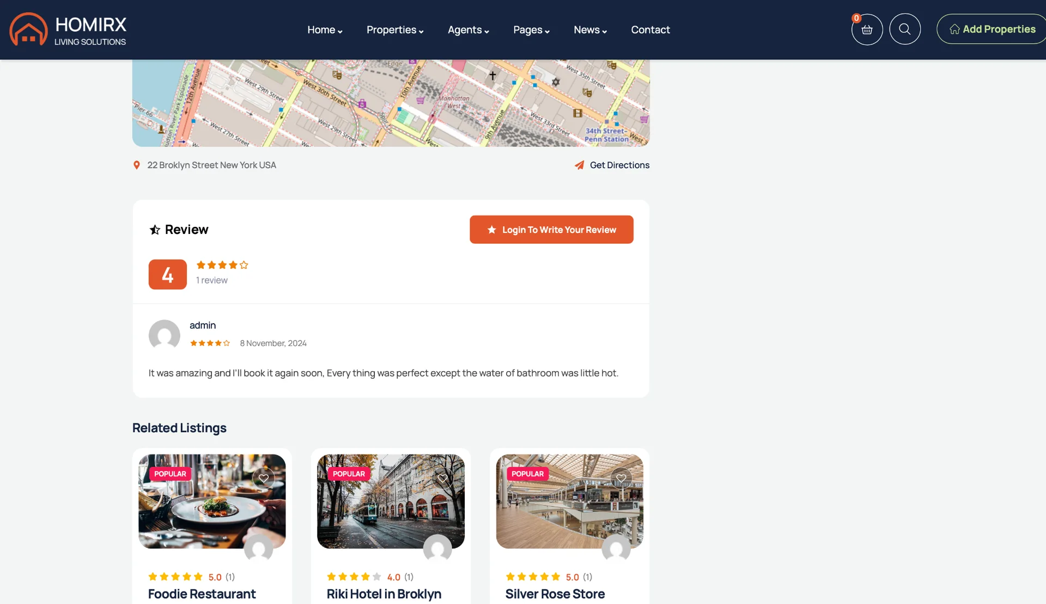Toggle favorite heart on Foodie Restaurant
1046x604 pixels.
264,478
